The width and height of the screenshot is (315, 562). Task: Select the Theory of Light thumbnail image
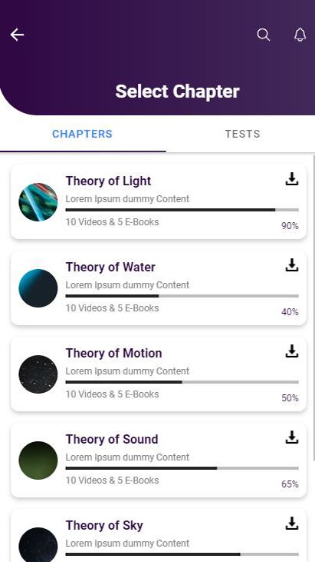click(x=38, y=202)
